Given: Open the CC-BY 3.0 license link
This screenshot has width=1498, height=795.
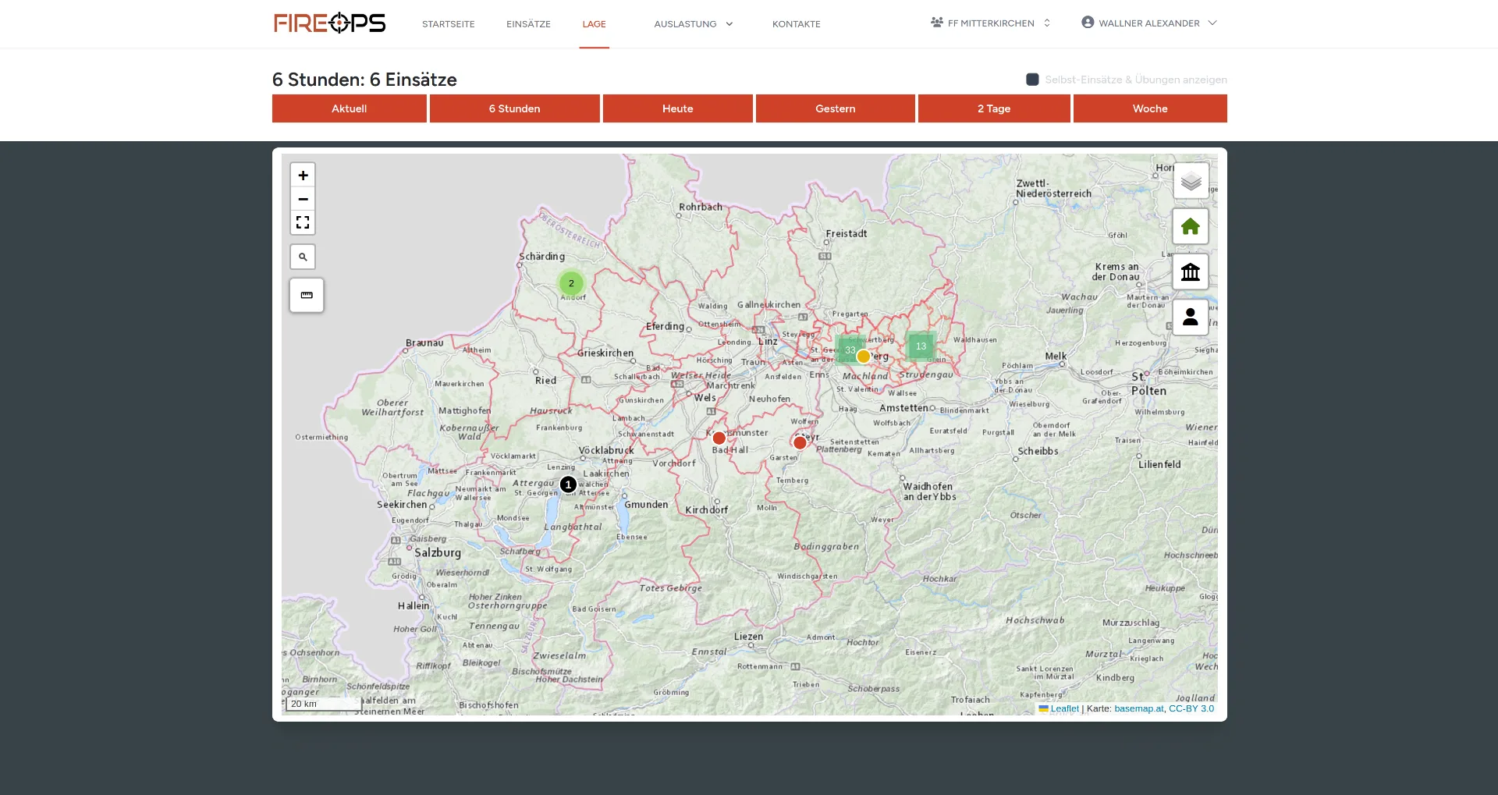Looking at the screenshot, I should [x=1191, y=708].
